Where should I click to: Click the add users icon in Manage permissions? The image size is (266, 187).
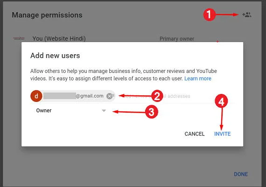click(247, 15)
